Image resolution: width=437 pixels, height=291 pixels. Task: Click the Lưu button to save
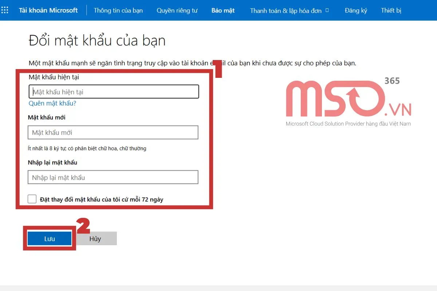point(49,238)
